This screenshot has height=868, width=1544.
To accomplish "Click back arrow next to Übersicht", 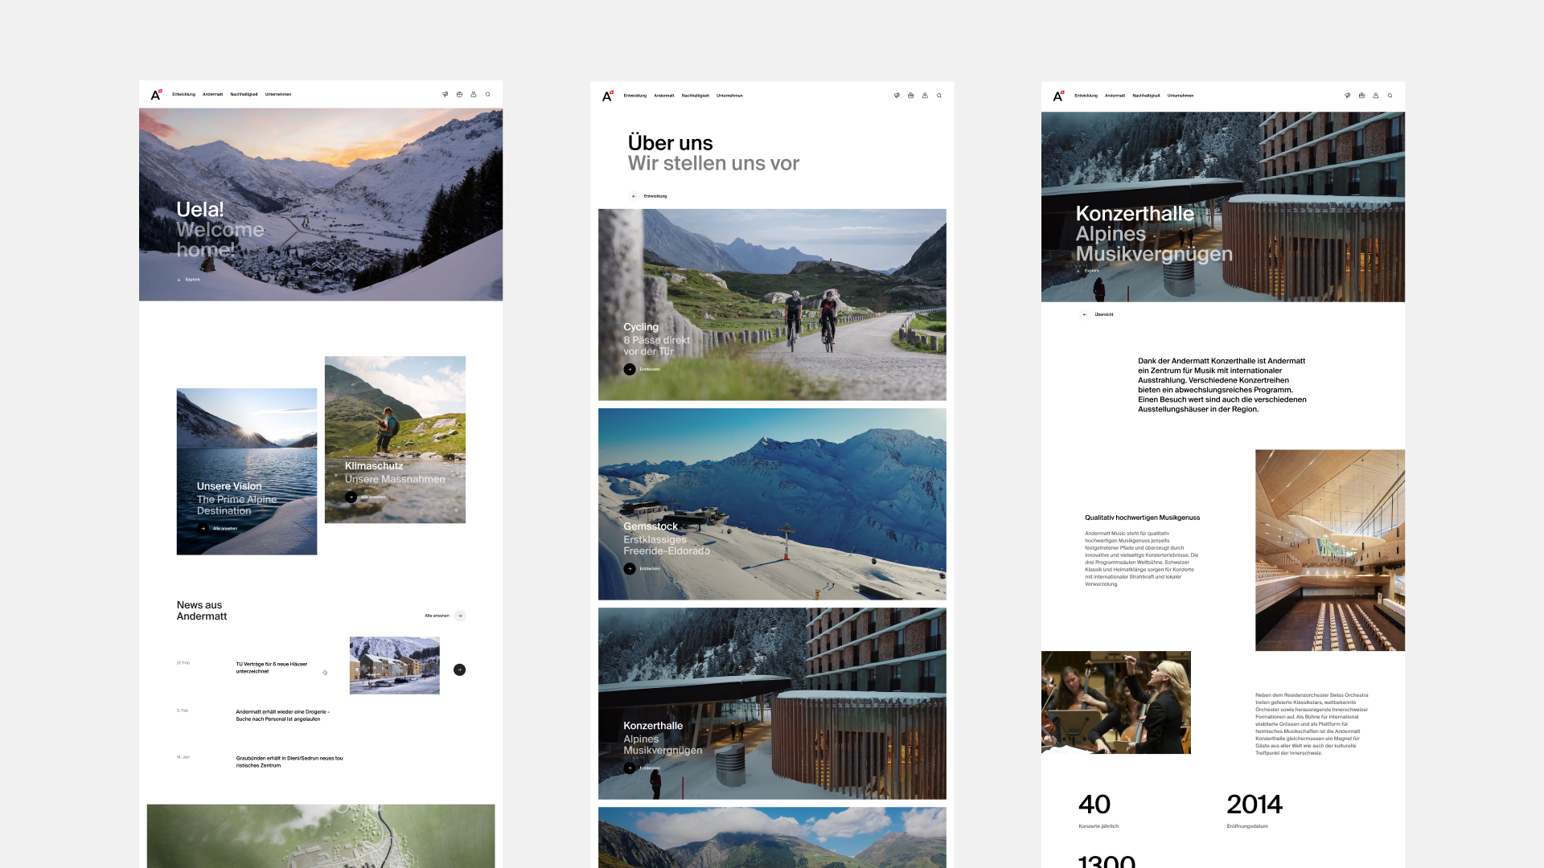I will (x=1084, y=314).
